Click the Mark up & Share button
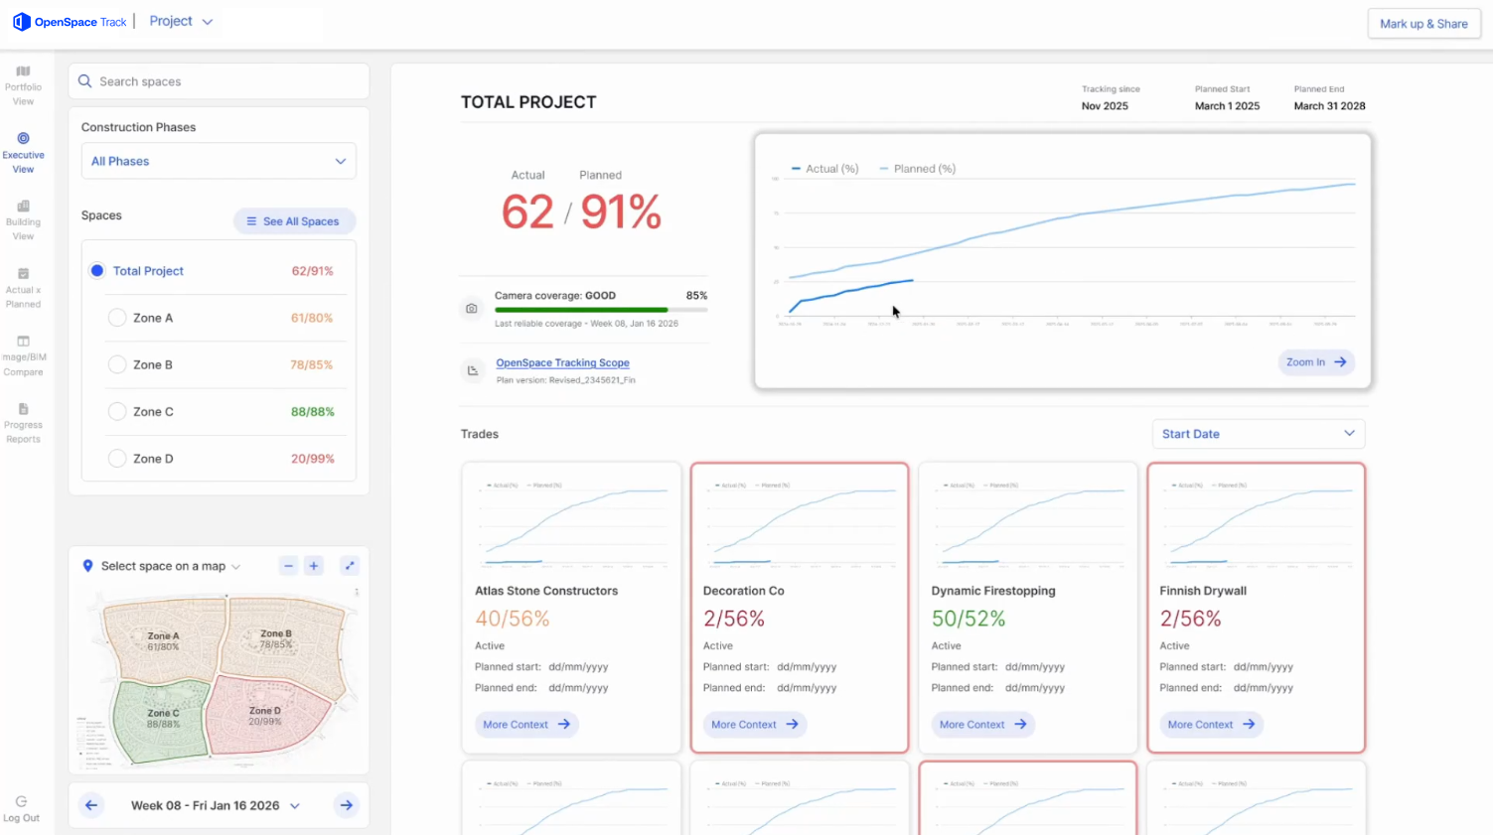Viewport: 1493px width, 835px height. (1423, 24)
